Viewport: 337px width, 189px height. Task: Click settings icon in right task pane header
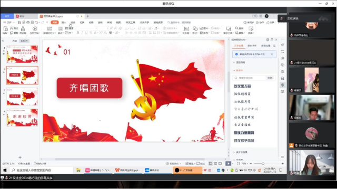(x=267, y=40)
